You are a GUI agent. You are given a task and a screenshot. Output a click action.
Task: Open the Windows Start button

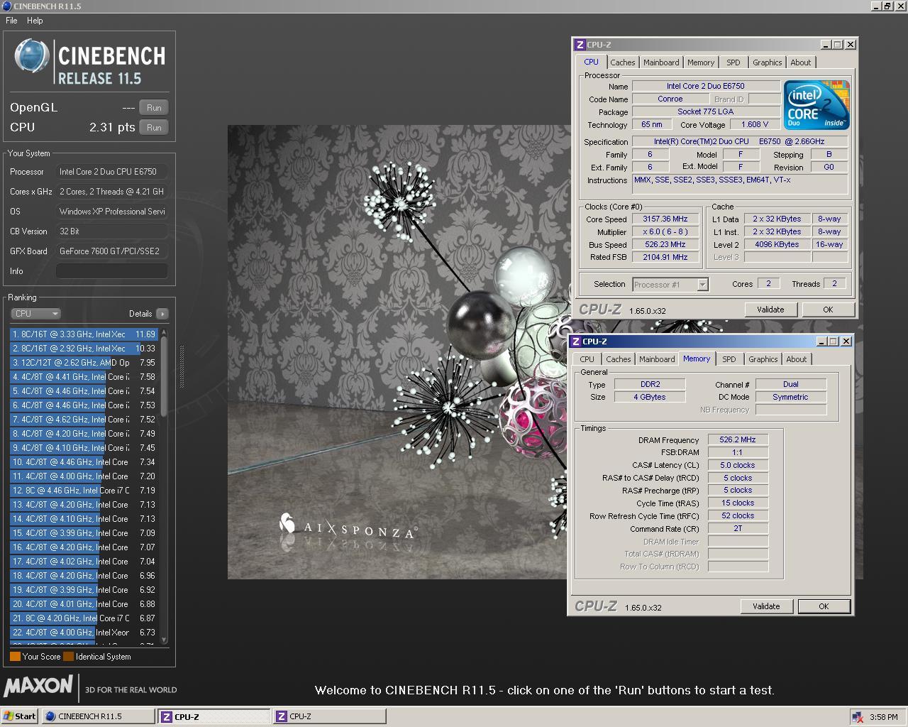20,716
